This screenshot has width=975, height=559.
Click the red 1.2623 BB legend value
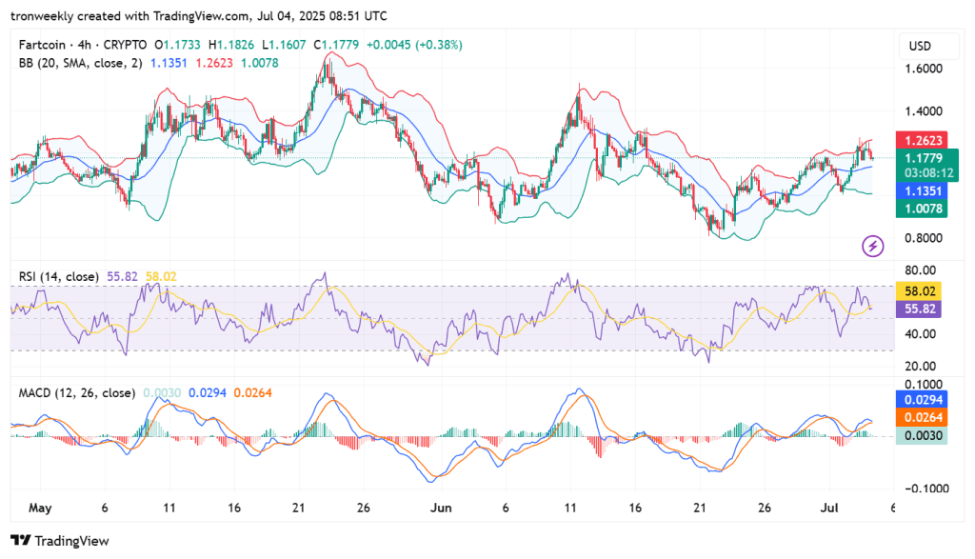[x=214, y=63]
